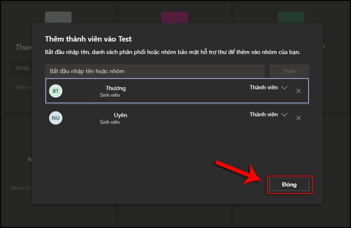This screenshot has width=351, height=228.
Task: Select the Uyên member name
Action: click(120, 115)
